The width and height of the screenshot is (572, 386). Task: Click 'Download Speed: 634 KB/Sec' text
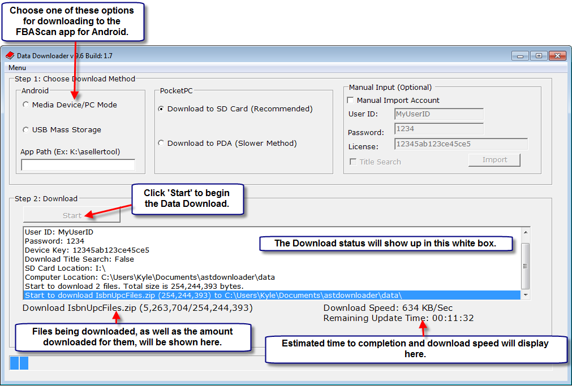point(388,308)
